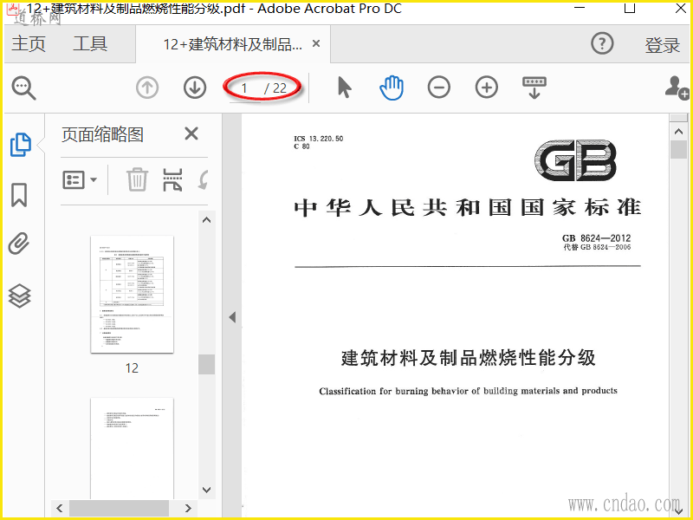This screenshot has width=693, height=520.
Task: Switch to the 主页 tab
Action: (x=29, y=44)
